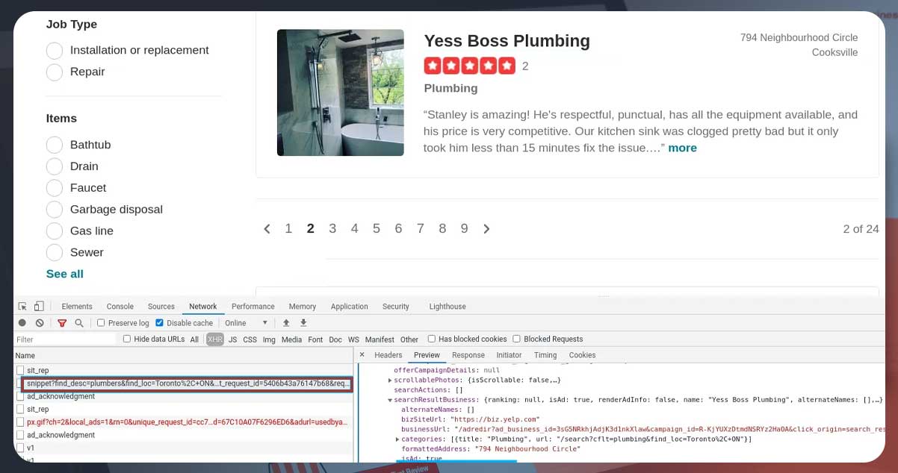Image resolution: width=898 pixels, height=473 pixels.
Task: Toggle the red filter funnel icon
Action: click(x=62, y=323)
